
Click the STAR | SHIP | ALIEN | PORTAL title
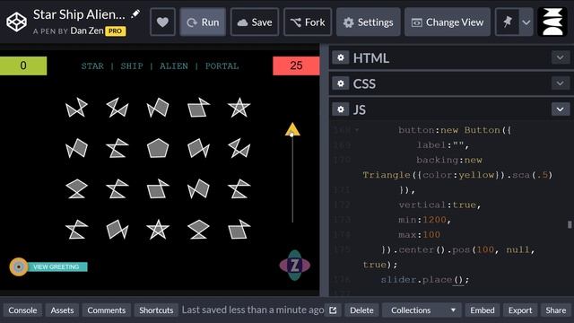click(x=160, y=65)
